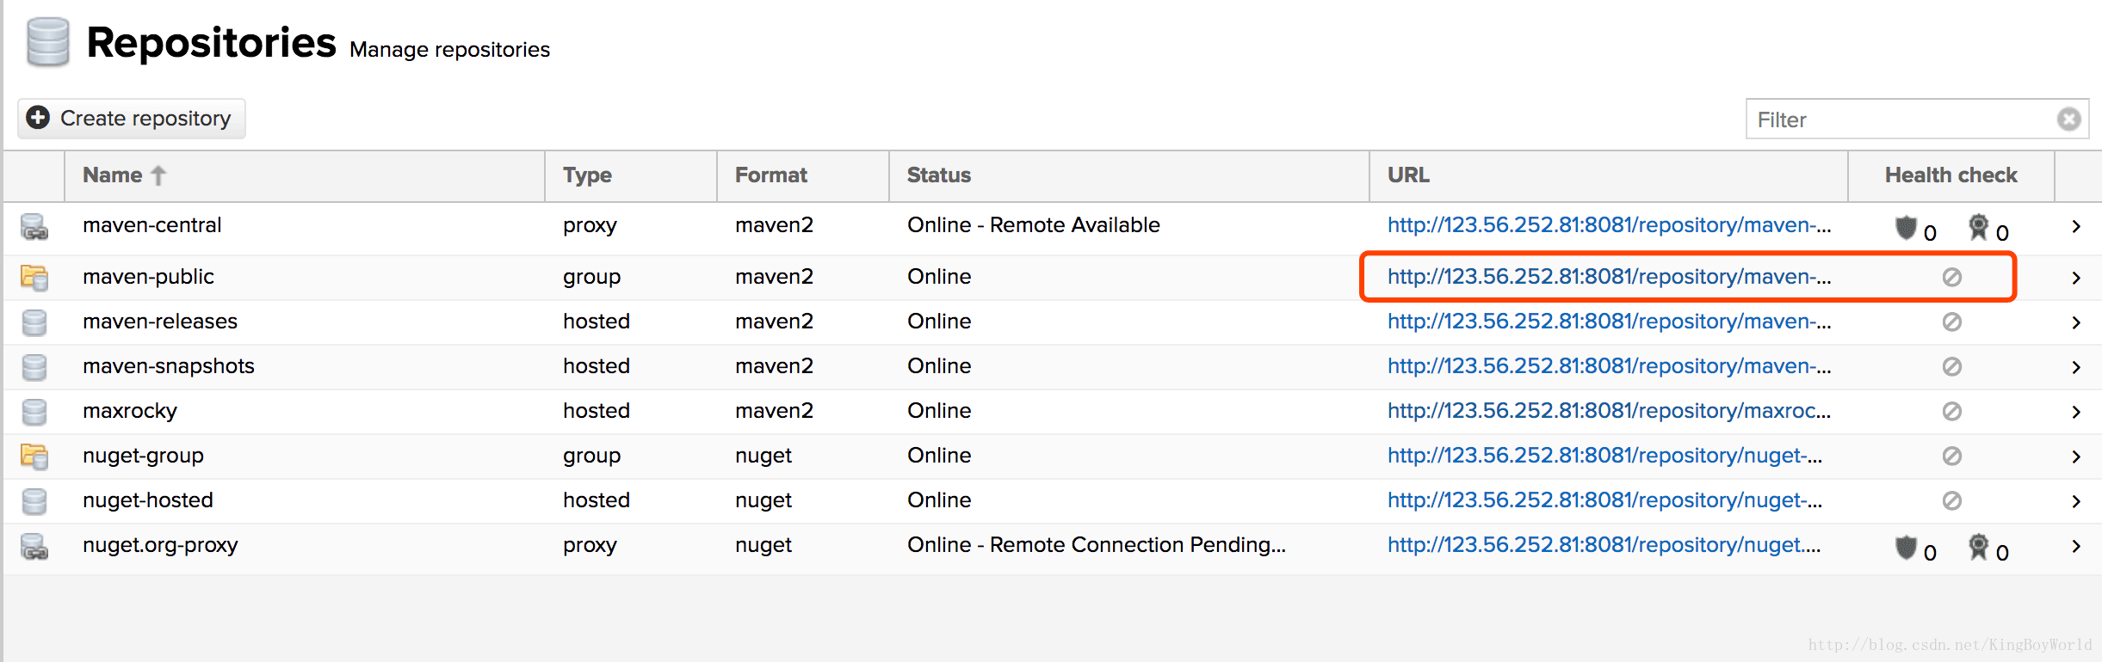Click the nuget.org-proxy repository icon
The image size is (2102, 662).
pyautogui.click(x=34, y=547)
